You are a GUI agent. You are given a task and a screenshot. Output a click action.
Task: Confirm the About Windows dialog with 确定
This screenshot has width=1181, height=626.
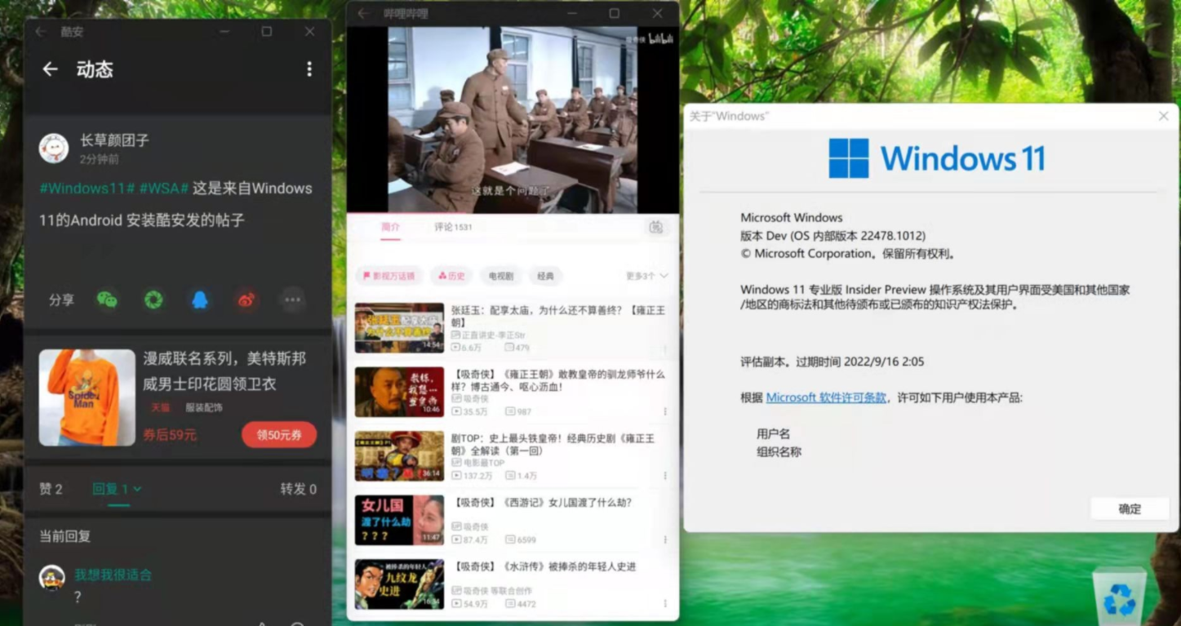coord(1130,508)
